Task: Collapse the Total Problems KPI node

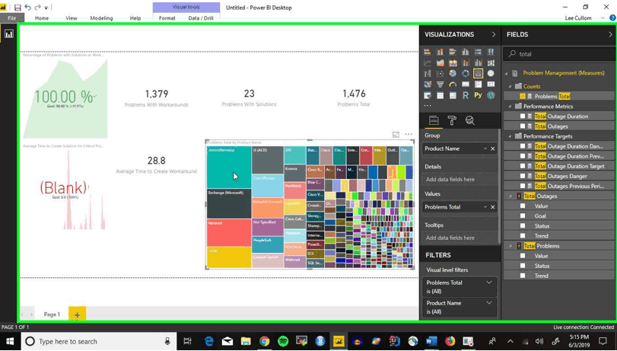Action: click(510, 246)
